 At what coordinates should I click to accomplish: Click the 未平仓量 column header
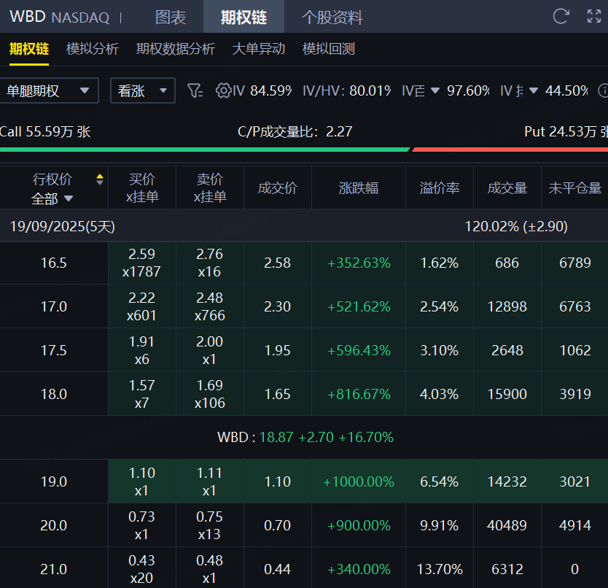tap(574, 187)
